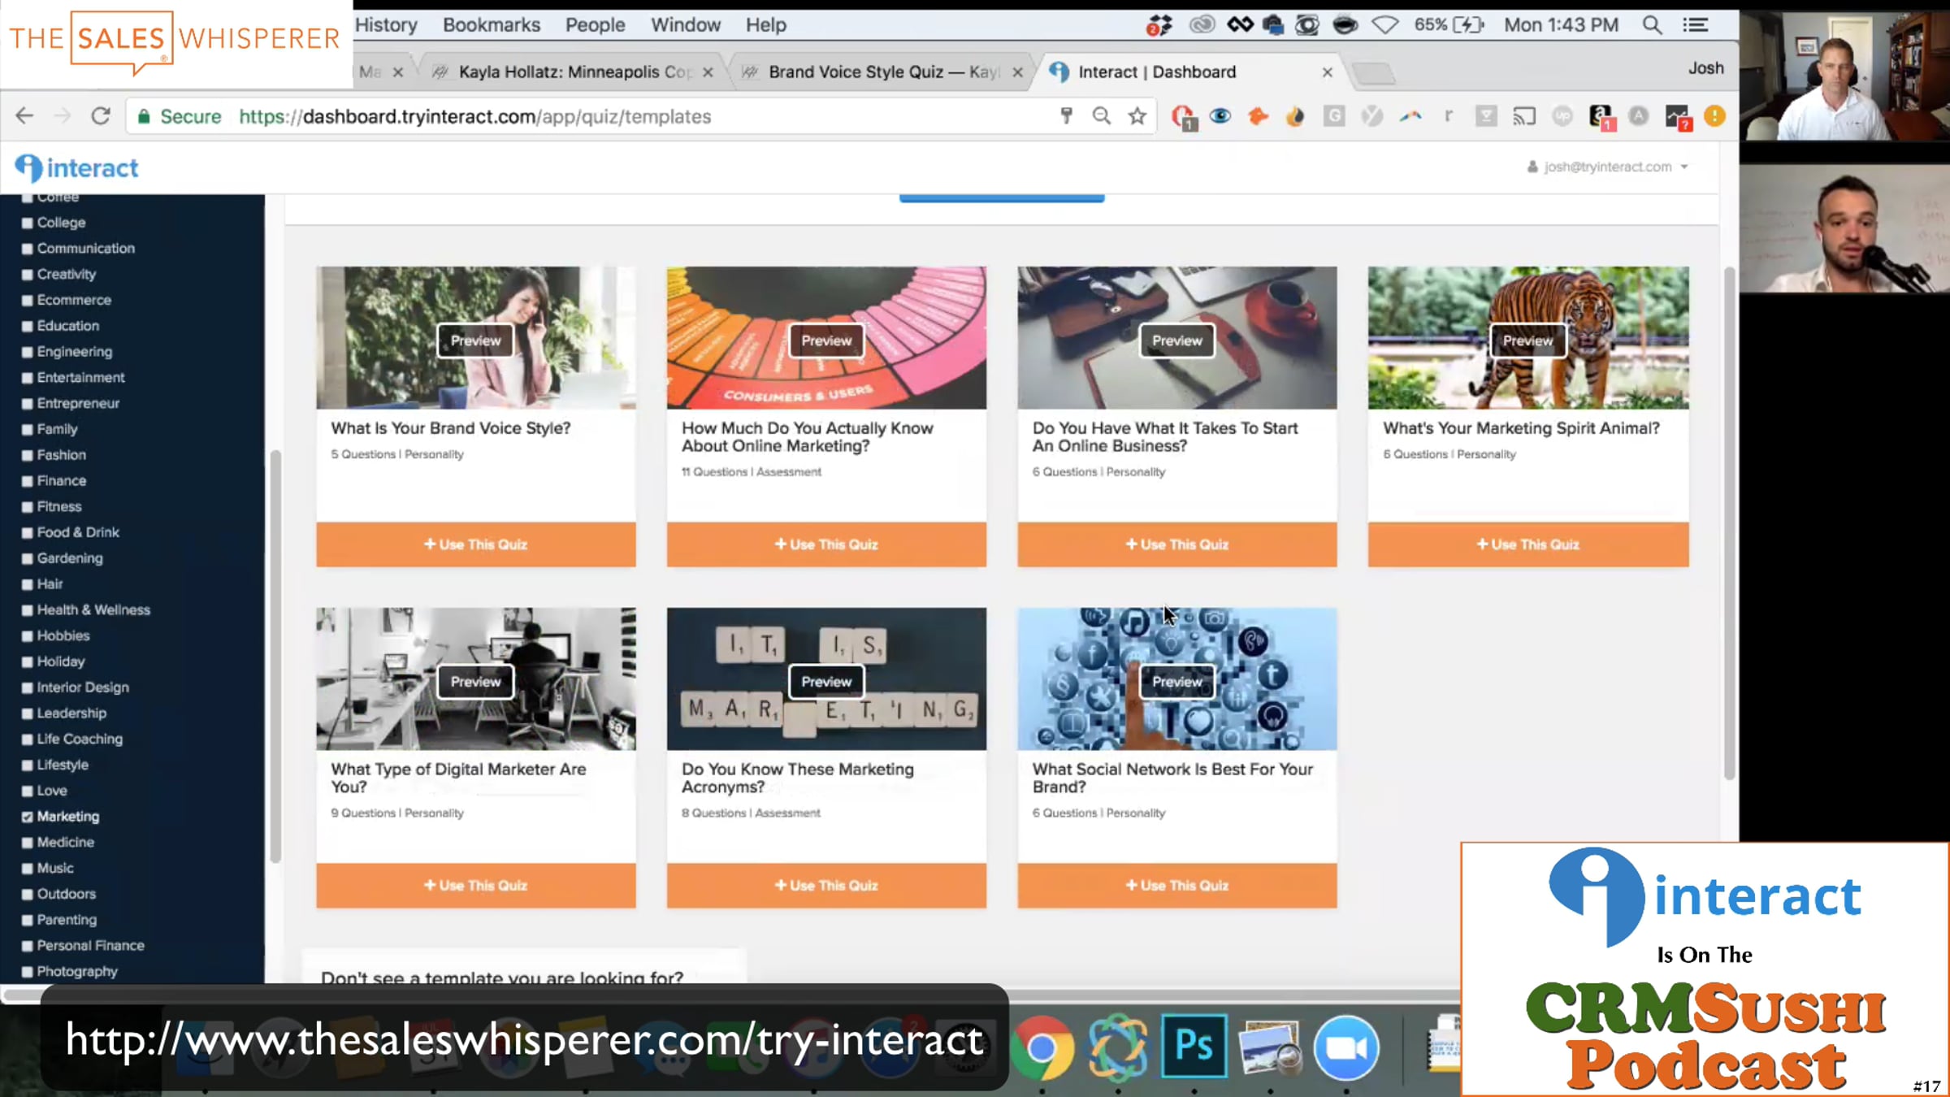Bookmark page with the star icon

tap(1137, 116)
